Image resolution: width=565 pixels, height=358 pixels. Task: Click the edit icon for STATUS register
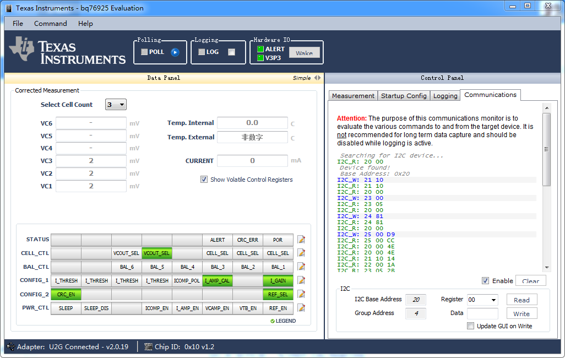point(301,240)
